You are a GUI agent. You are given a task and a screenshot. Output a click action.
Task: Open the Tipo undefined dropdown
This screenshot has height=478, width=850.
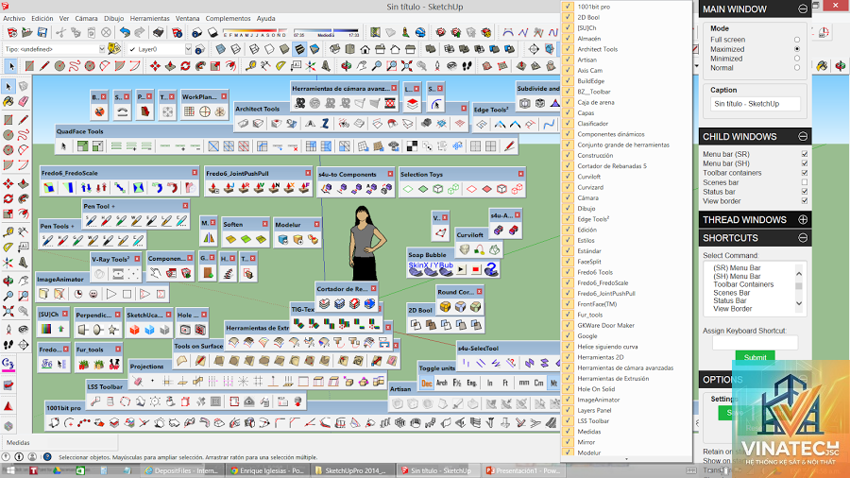coord(101,49)
